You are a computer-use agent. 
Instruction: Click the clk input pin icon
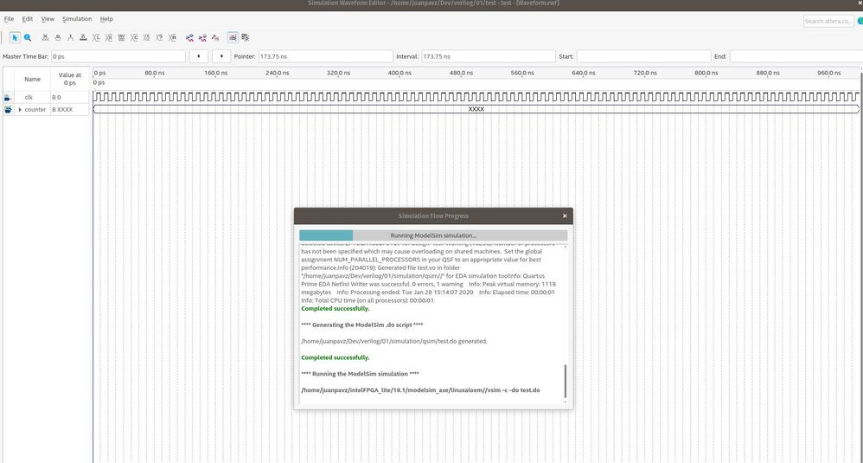[8, 98]
